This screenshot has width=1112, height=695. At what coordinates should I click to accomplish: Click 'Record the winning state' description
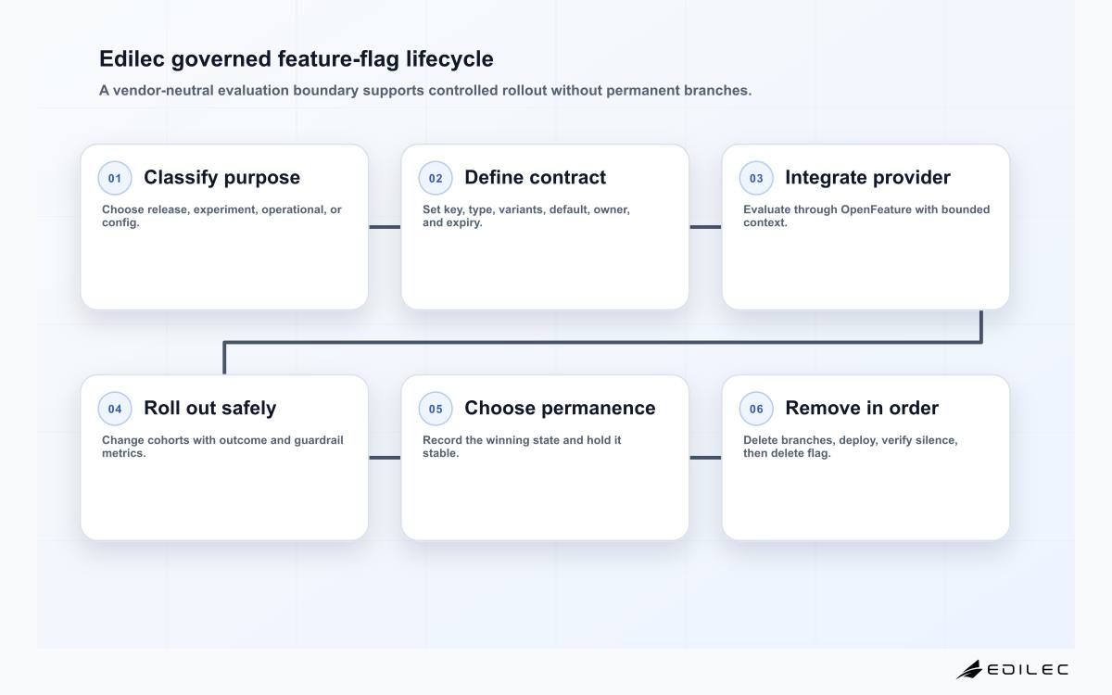tap(522, 447)
